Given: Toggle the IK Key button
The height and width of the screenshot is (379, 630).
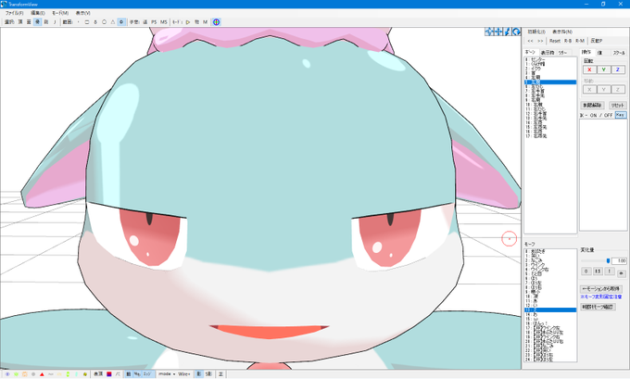Looking at the screenshot, I should [x=621, y=115].
